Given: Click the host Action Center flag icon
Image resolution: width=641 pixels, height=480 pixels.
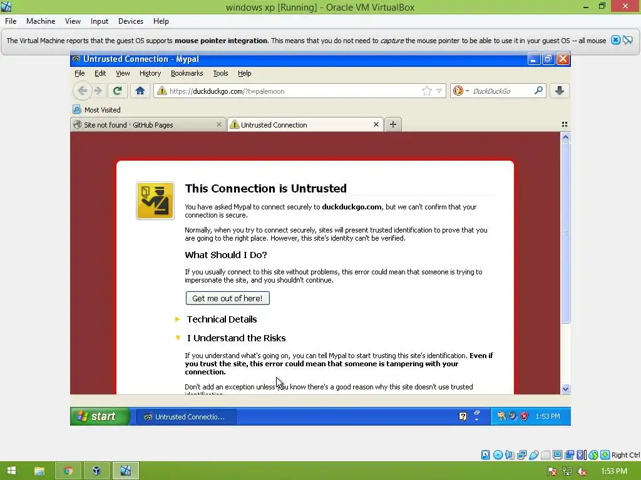Looking at the screenshot, I should click(552, 471).
